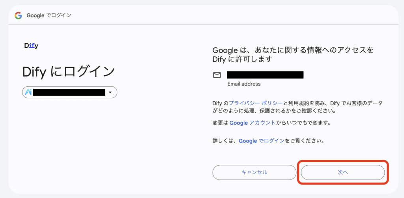
Task: Click the redacted email beside envelope icon
Action: [266, 75]
